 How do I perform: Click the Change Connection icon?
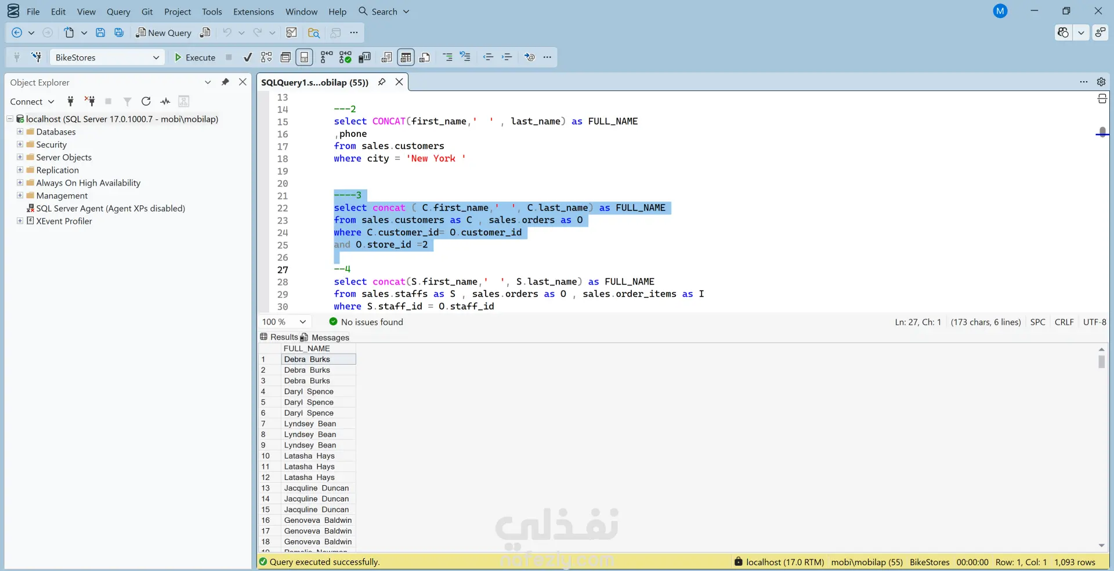[x=36, y=57]
